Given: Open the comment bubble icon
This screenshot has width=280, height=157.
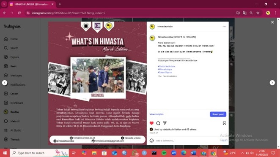Looking at the screenshot, I should pyautogui.click(x=158, y=123).
